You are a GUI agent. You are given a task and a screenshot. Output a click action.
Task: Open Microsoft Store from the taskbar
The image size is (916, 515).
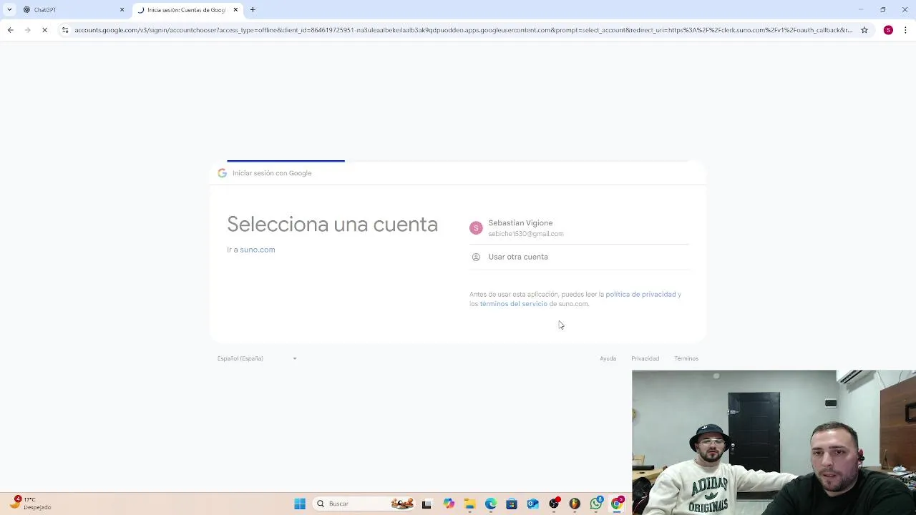(x=512, y=504)
